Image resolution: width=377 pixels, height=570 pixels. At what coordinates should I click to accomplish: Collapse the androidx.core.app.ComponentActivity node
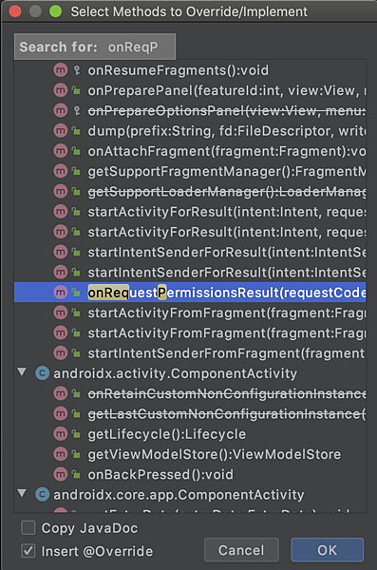coord(22,493)
